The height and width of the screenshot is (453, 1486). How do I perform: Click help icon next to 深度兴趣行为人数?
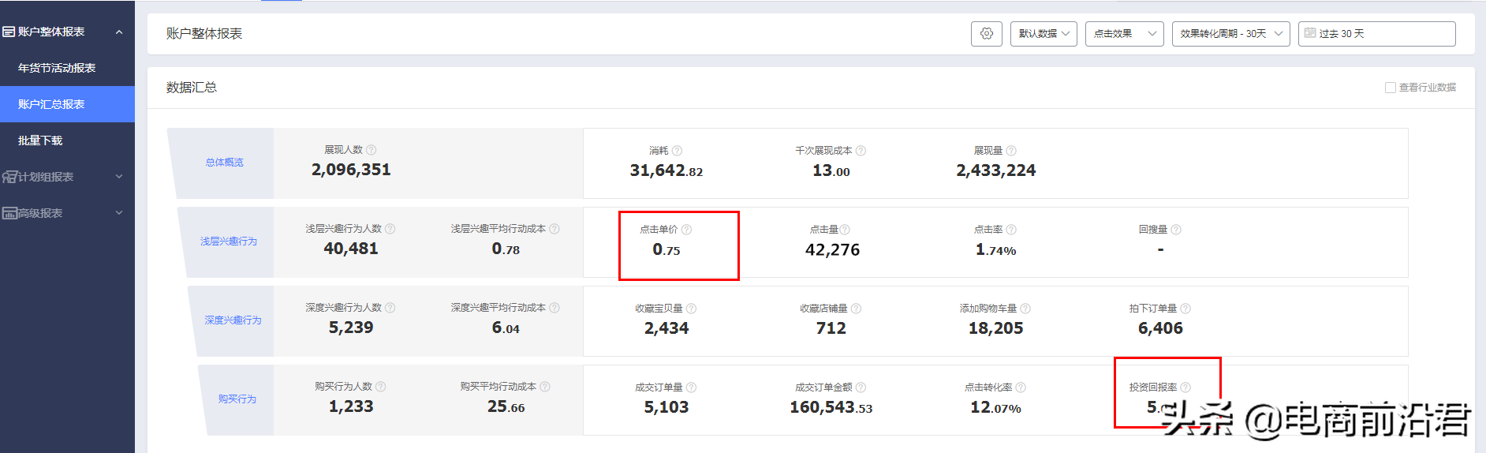[390, 308]
